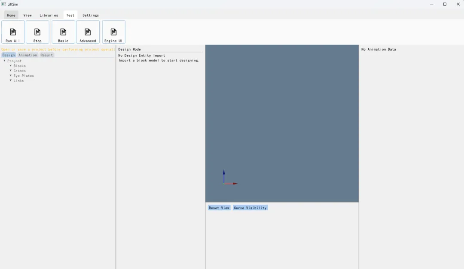Collapse the Blocks tree arrow

point(11,66)
